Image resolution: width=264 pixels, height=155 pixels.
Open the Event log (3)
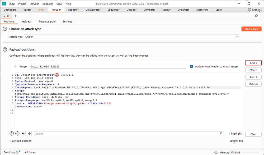11,152
